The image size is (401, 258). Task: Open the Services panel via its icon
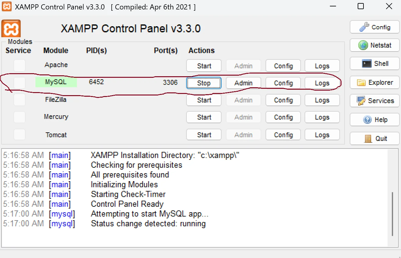pos(361,101)
